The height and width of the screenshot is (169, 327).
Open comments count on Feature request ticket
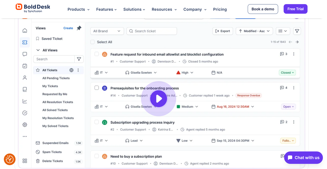click(x=284, y=54)
